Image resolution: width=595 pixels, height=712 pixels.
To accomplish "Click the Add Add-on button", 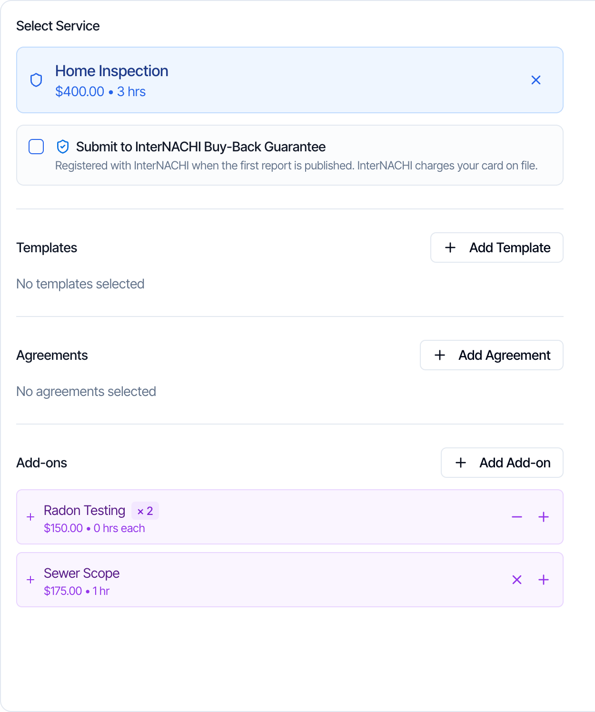I will 502,463.
